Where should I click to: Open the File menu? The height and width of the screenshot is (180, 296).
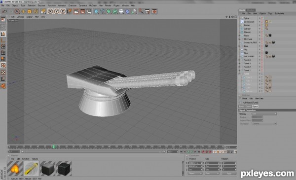click(x=2, y=5)
